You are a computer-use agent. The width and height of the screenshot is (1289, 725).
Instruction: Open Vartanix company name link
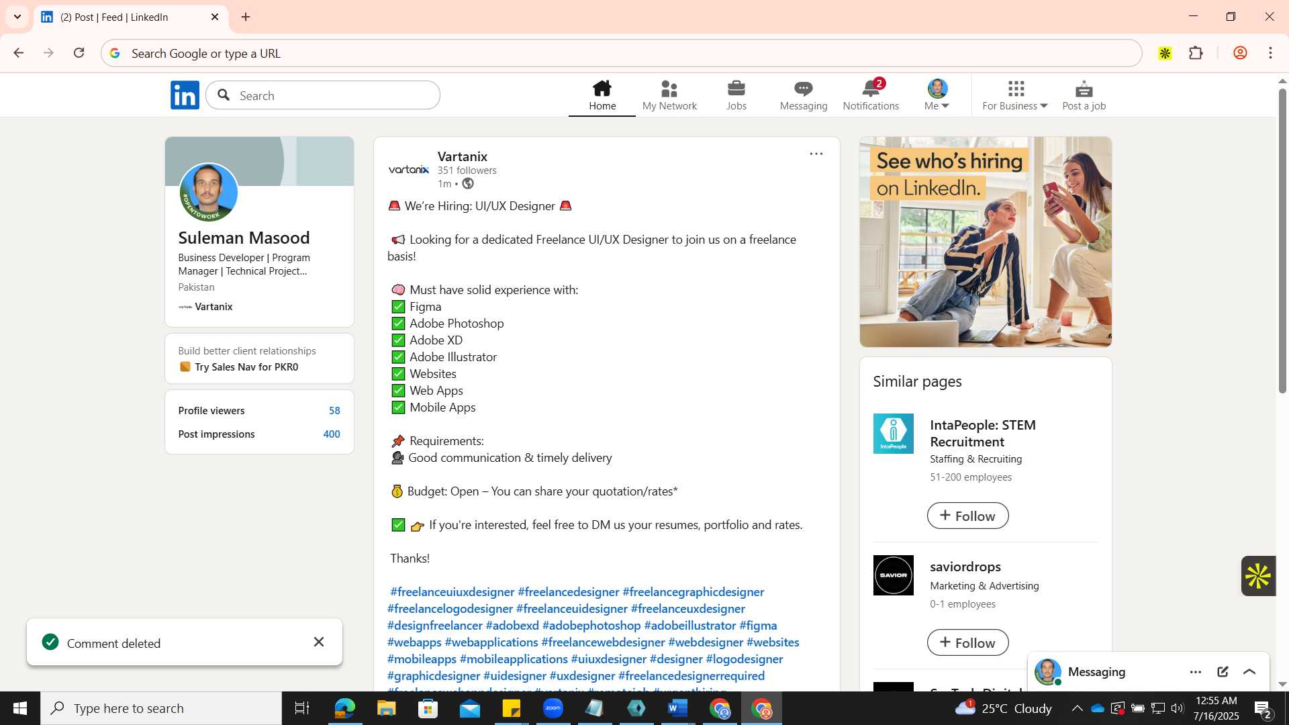pyautogui.click(x=462, y=156)
